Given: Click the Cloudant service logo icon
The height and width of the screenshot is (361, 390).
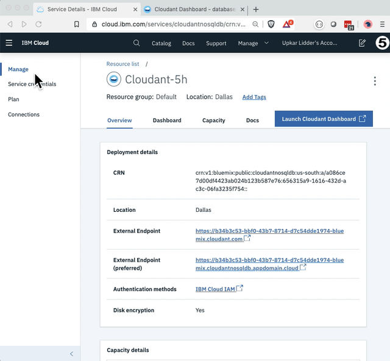Looking at the screenshot, I should point(114,79).
